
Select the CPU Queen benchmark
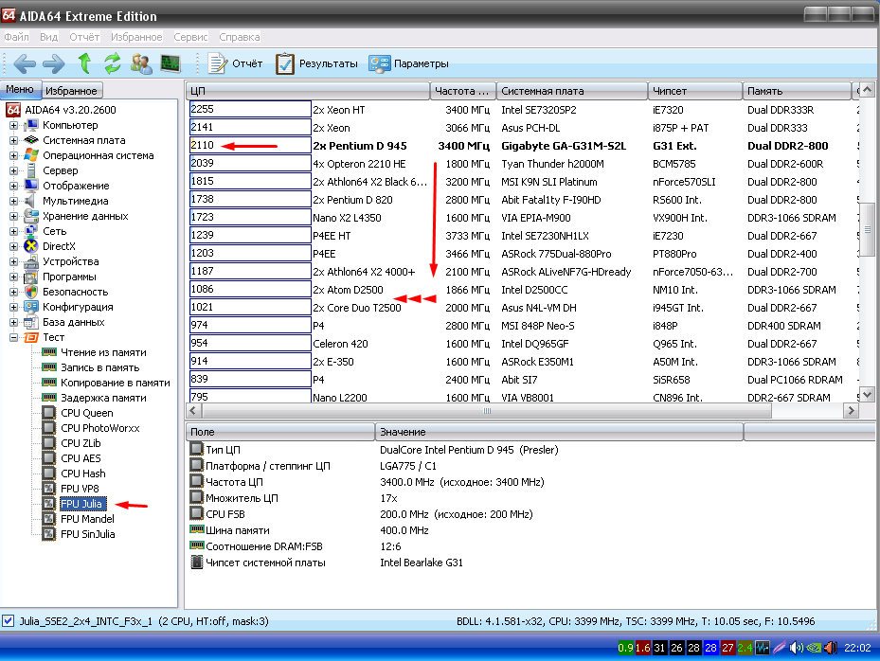click(79, 413)
